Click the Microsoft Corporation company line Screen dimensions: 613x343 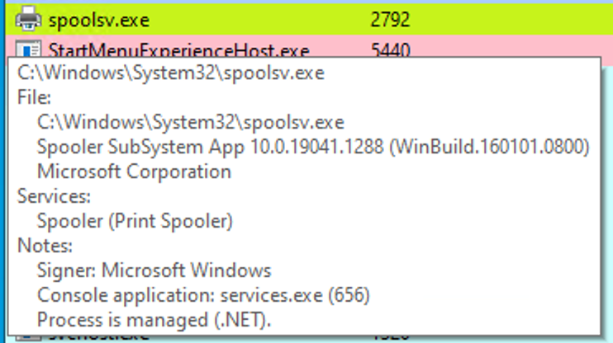point(134,171)
